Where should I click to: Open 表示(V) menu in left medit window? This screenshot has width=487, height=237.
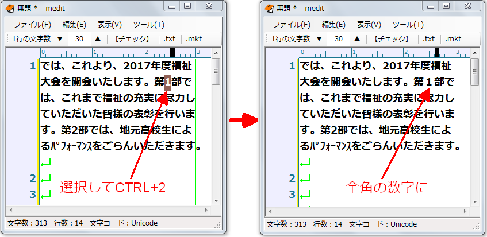[110, 25]
